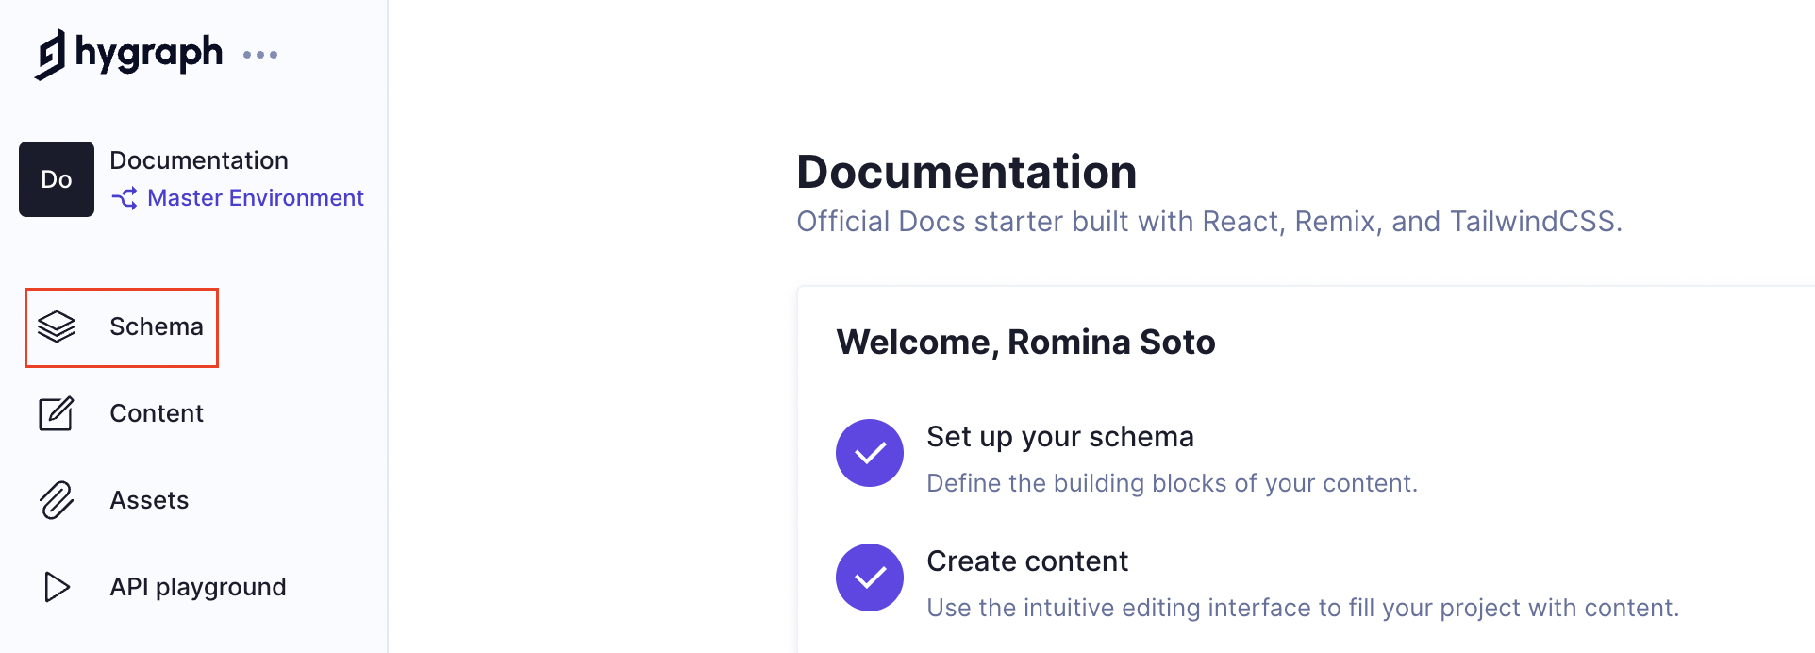Click the "Do" project avatar
Screen dimensions: 1815x653
pos(57,179)
